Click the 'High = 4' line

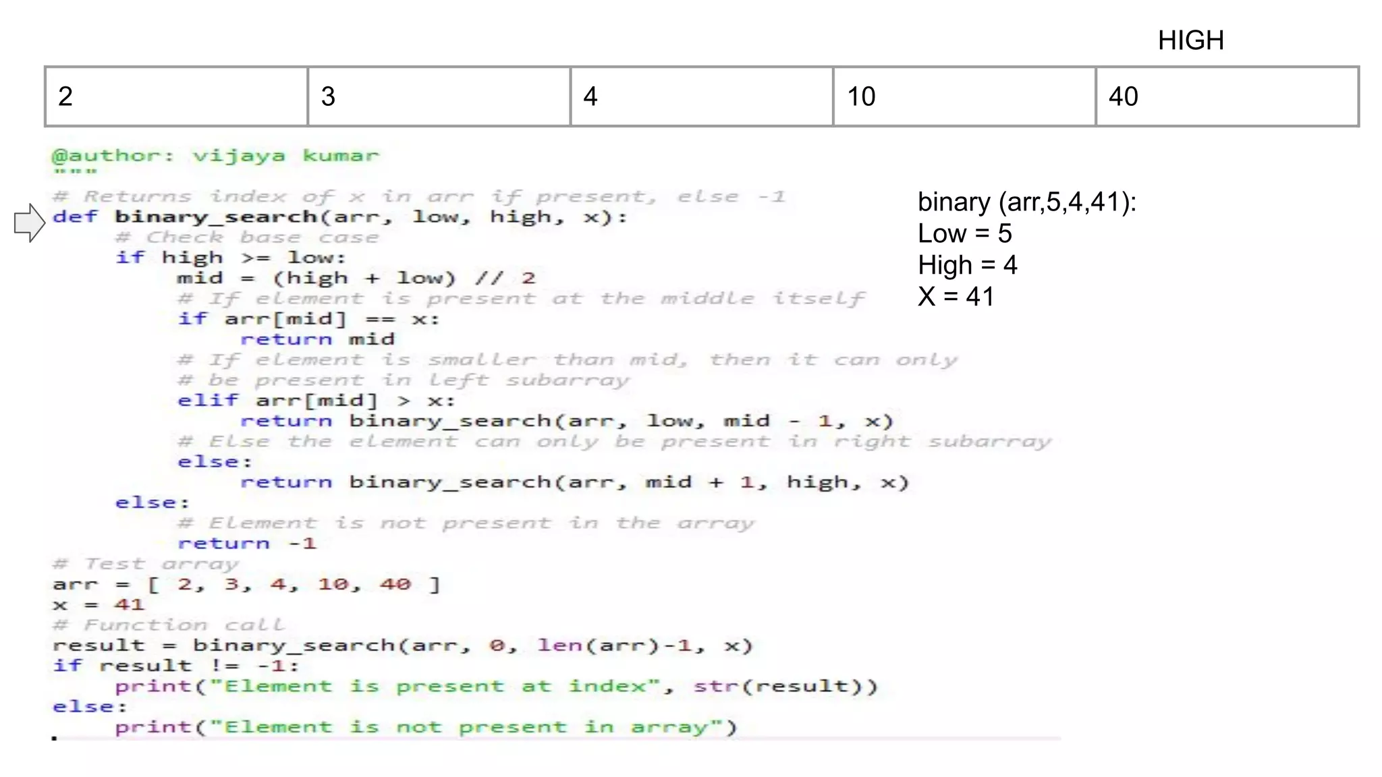pyautogui.click(x=967, y=265)
